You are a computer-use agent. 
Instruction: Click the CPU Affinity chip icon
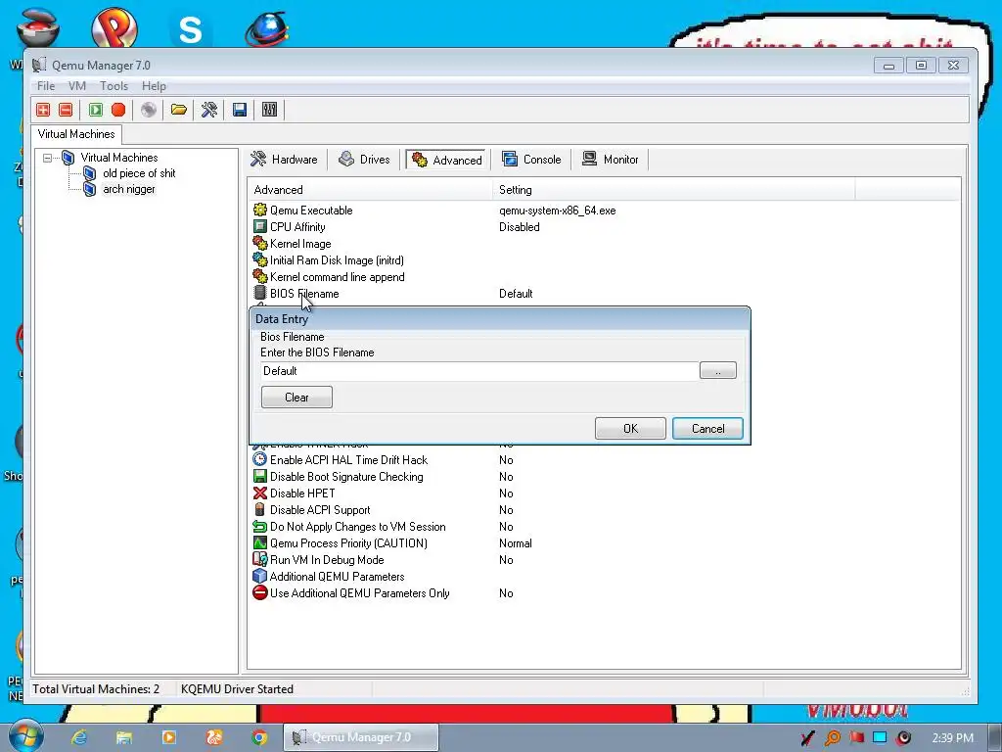[x=260, y=226]
